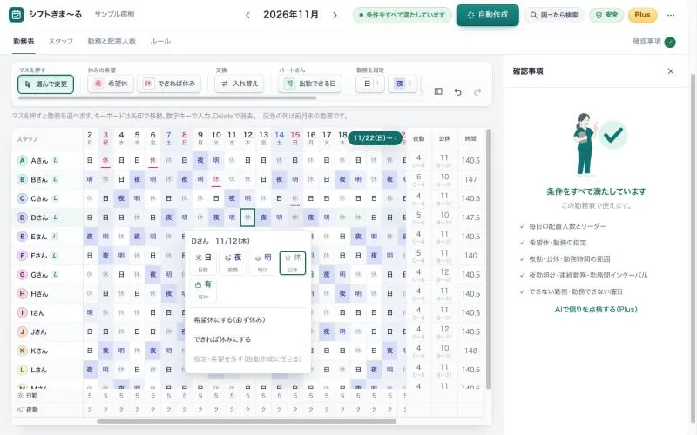Go to the previous month arrow

(247, 15)
